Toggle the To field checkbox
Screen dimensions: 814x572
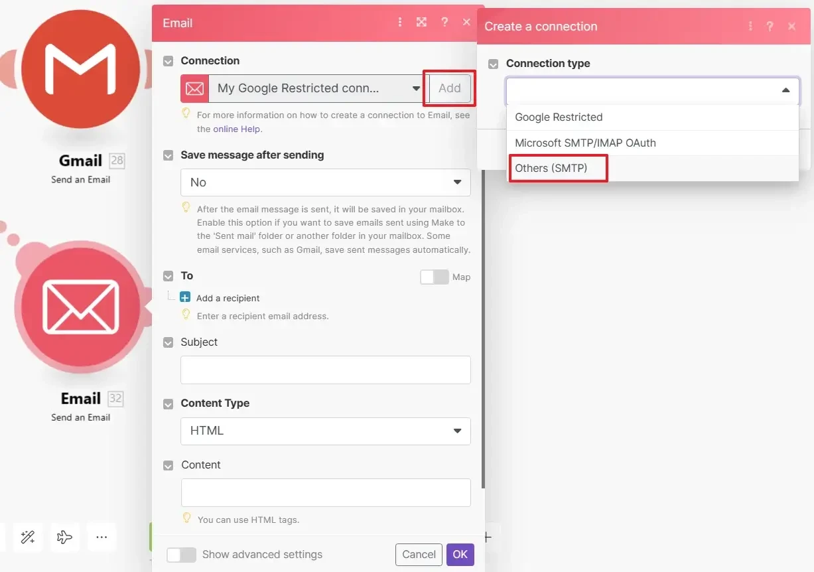[x=169, y=276]
